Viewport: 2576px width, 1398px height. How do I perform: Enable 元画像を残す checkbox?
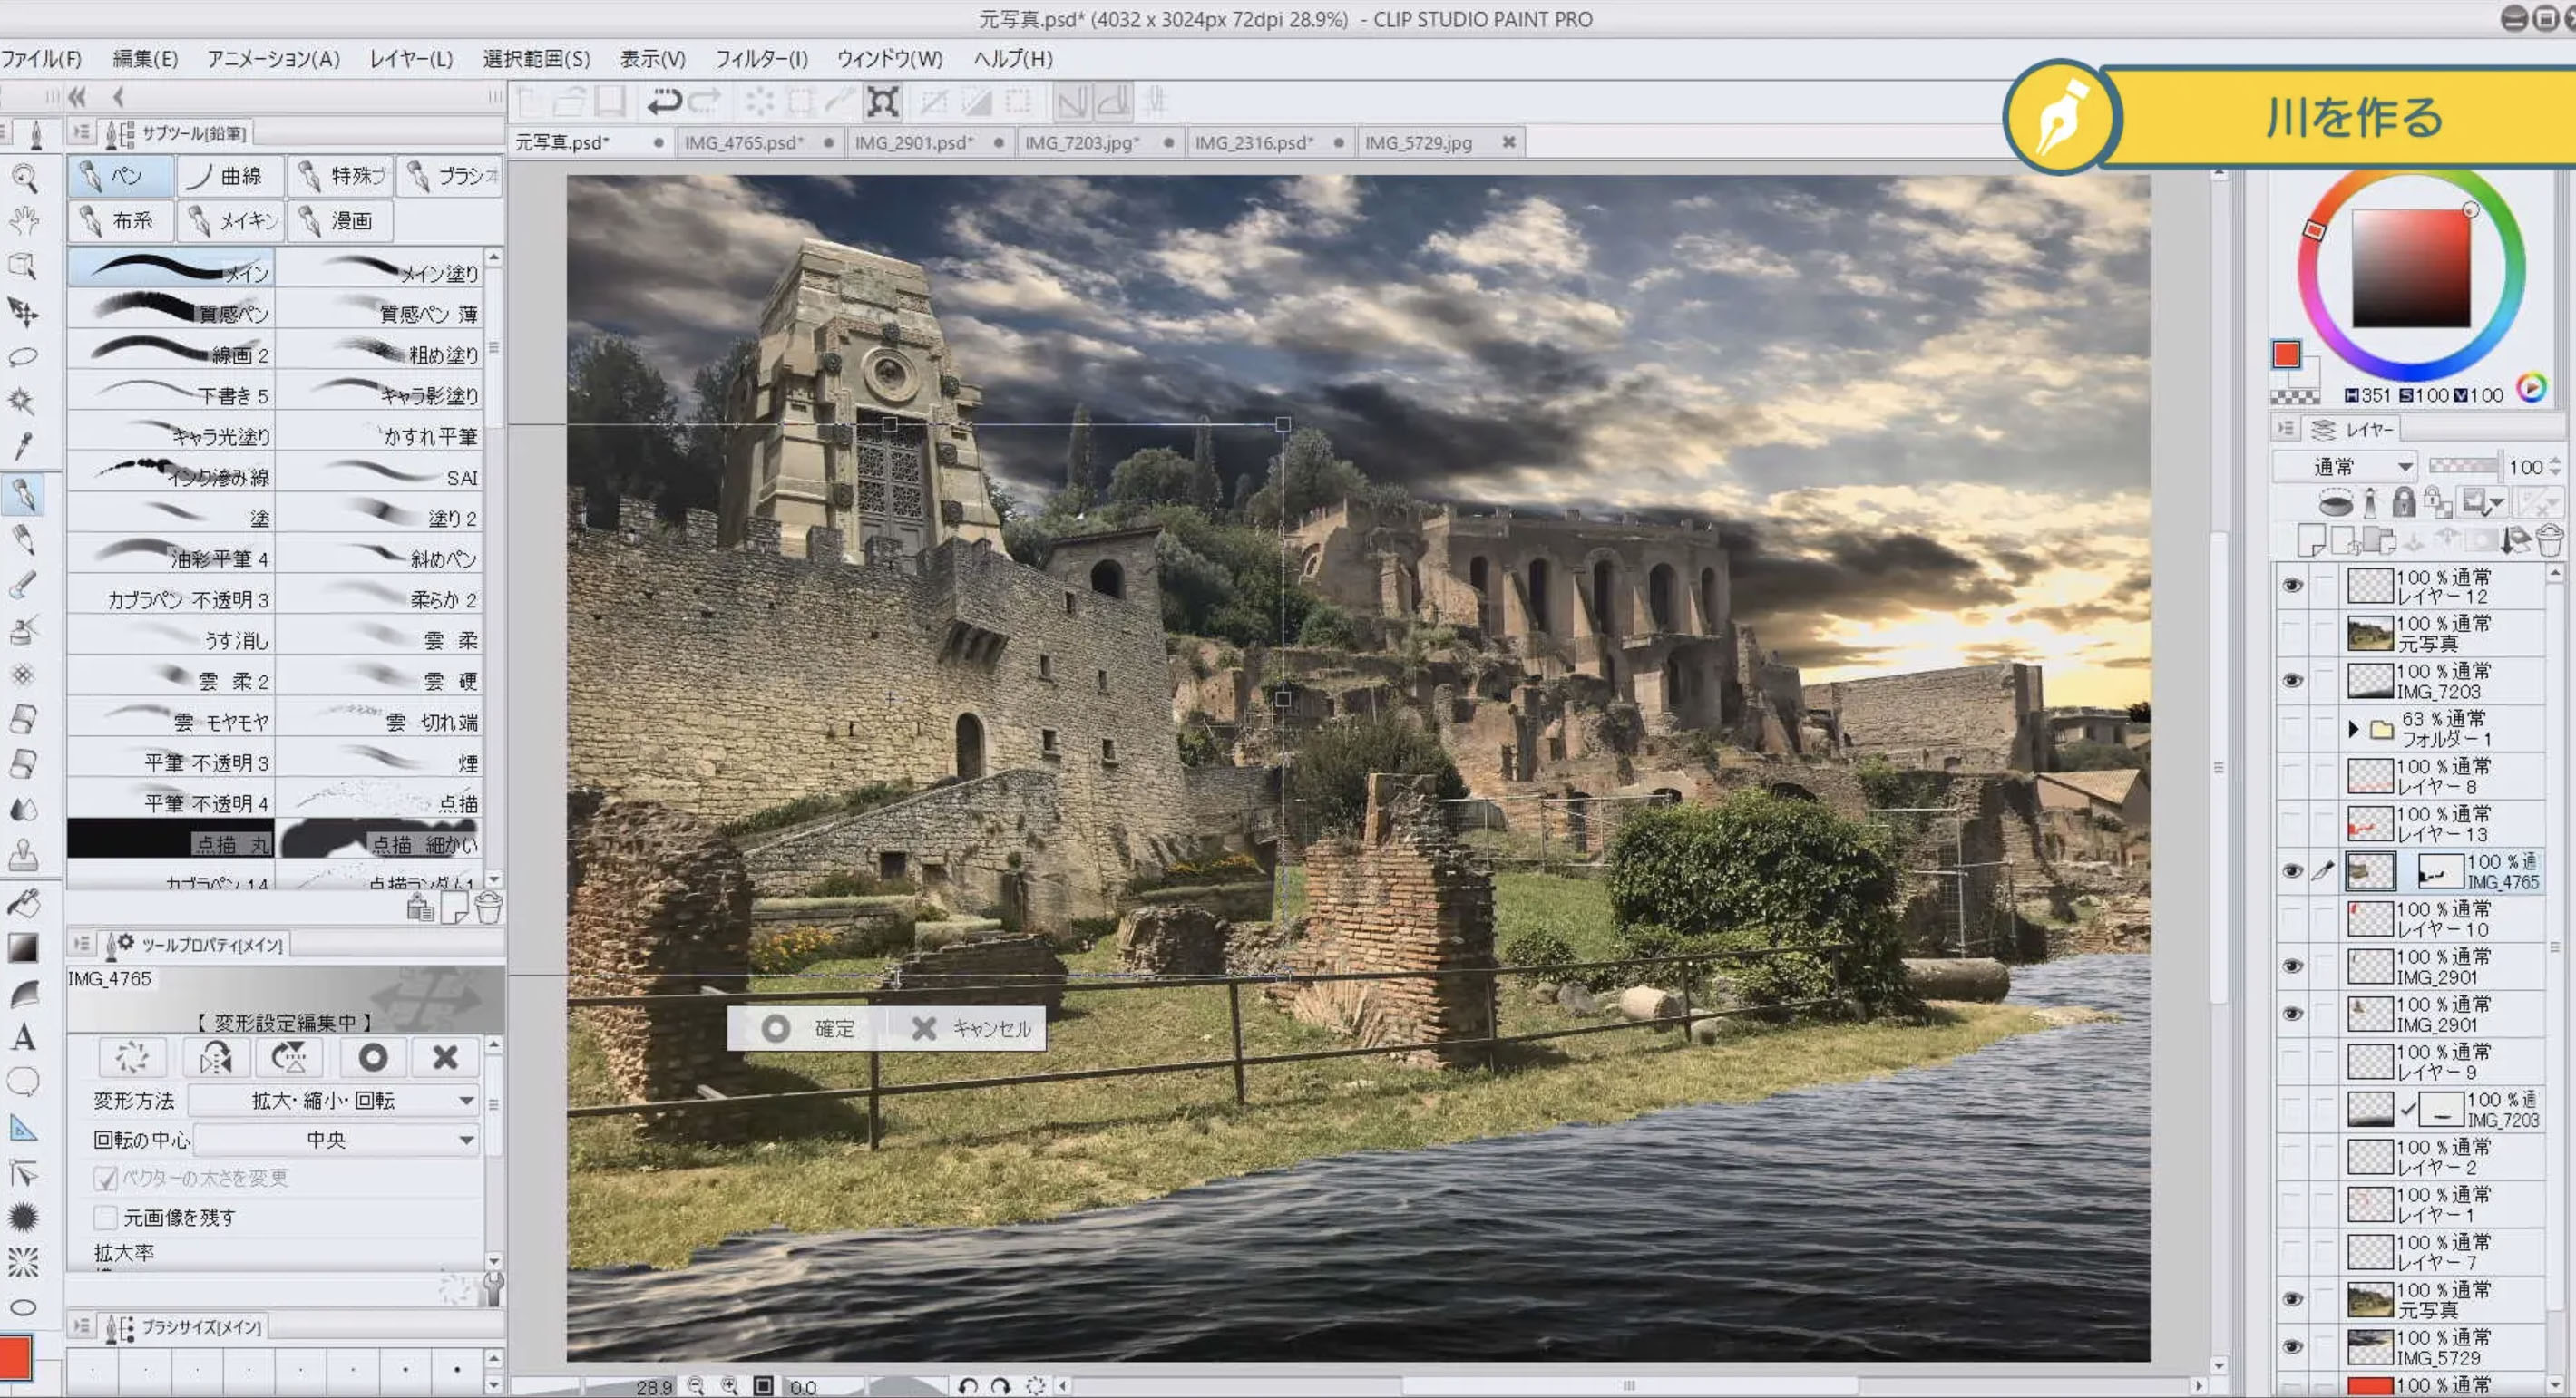coord(105,1217)
